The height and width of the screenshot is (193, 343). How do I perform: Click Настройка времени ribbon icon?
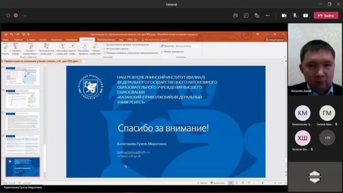click(83, 47)
